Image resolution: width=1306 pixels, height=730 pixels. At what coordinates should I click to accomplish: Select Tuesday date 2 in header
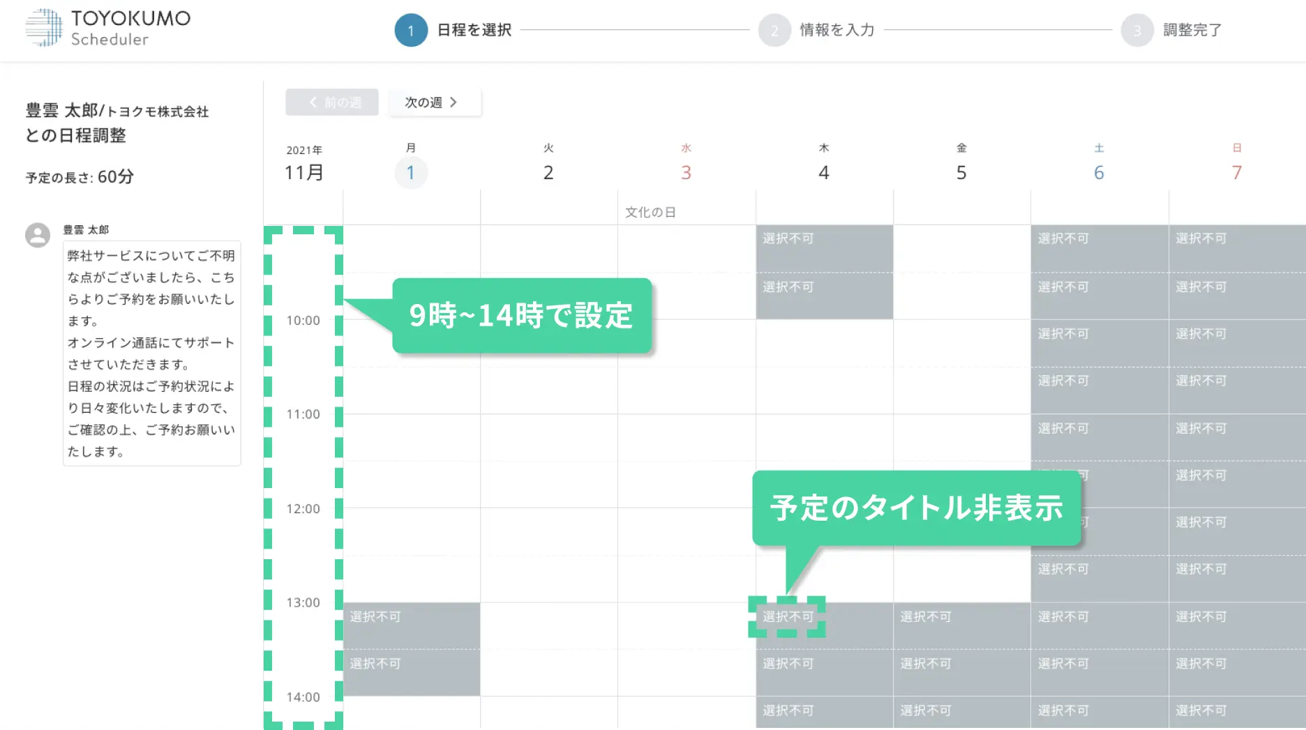tap(548, 172)
